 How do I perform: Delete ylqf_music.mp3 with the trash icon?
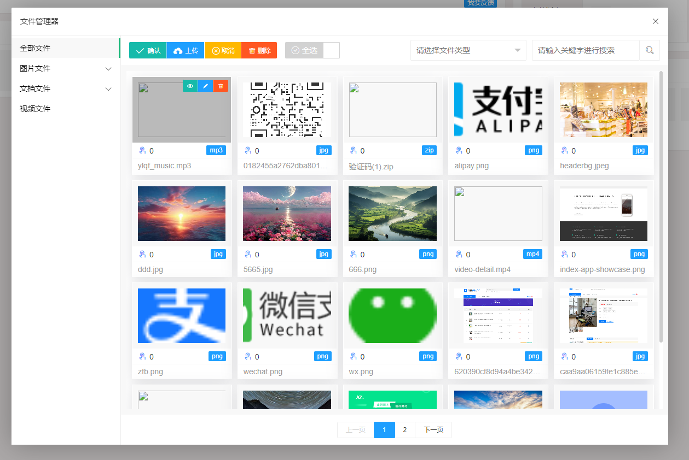click(221, 86)
